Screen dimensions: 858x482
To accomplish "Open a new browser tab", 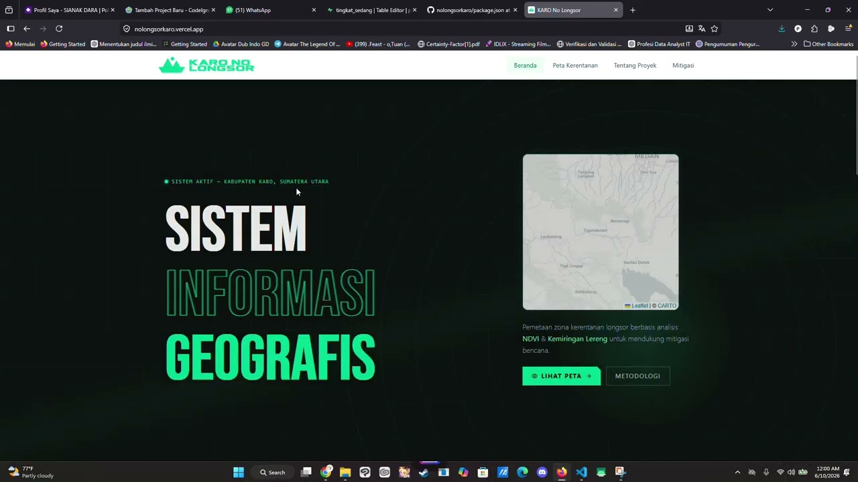I will tap(633, 10).
